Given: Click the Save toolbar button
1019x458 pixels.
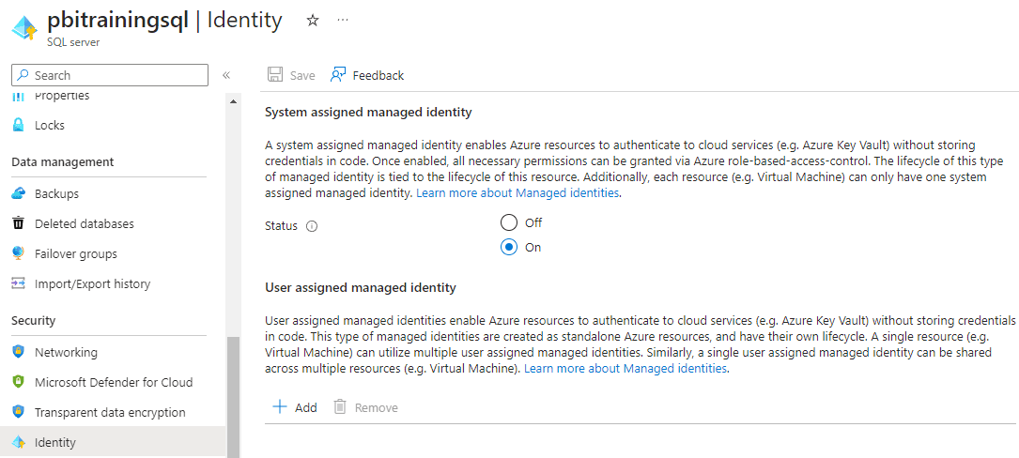Looking at the screenshot, I should coord(292,75).
